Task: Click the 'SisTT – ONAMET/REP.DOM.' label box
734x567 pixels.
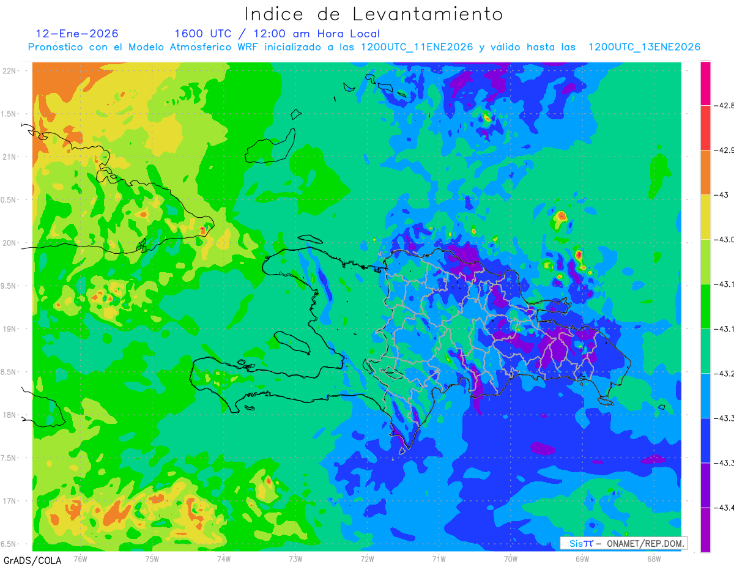Action: (x=623, y=543)
